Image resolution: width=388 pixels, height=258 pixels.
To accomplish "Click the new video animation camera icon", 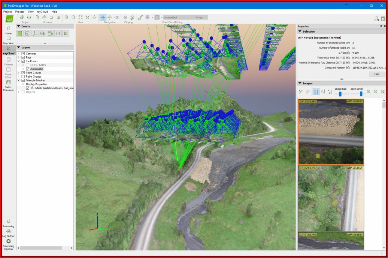I will 50,33.
